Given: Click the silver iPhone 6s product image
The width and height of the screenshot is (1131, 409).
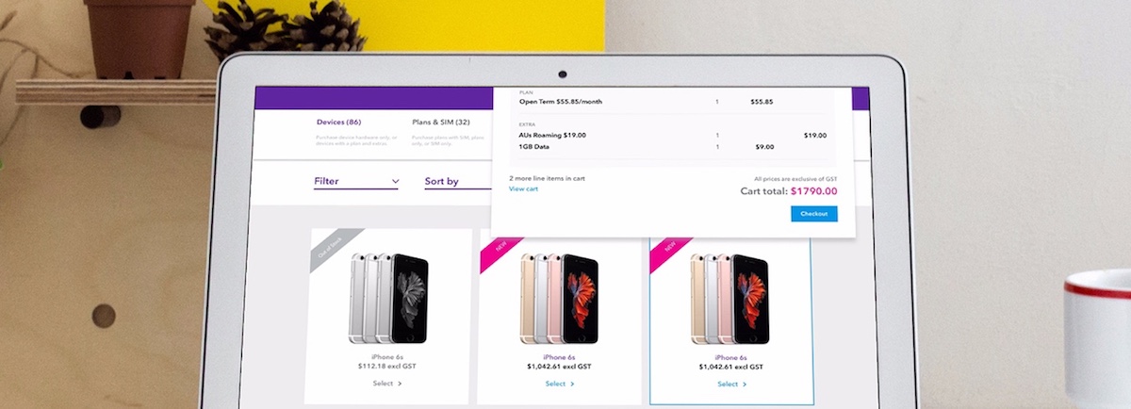Looking at the screenshot, I should pyautogui.click(x=387, y=298).
